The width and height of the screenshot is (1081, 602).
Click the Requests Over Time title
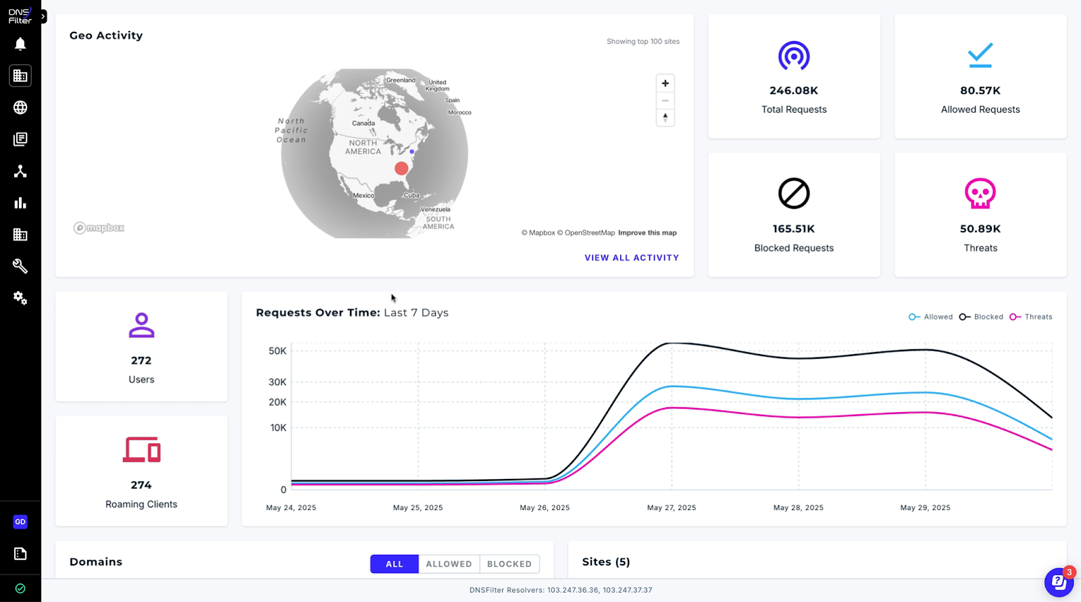point(352,313)
